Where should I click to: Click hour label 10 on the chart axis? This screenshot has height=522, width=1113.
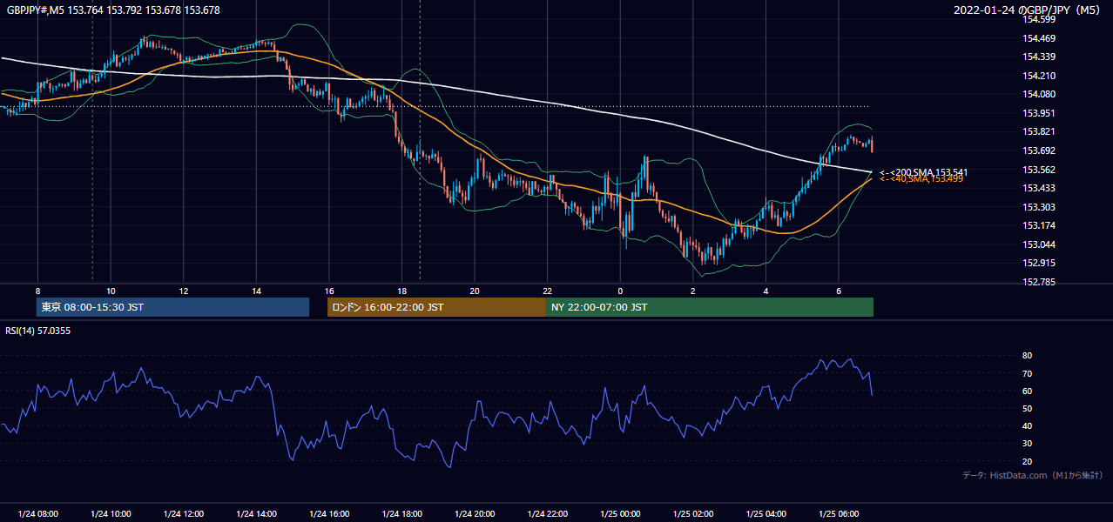(111, 291)
